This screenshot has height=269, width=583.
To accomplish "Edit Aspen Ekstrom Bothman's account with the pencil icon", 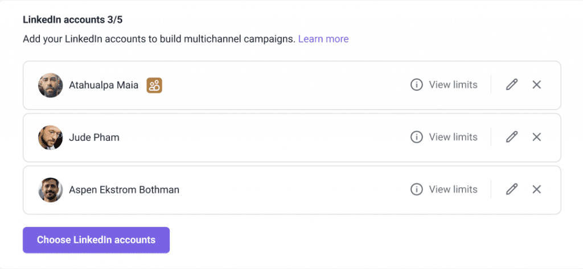I will pos(512,190).
